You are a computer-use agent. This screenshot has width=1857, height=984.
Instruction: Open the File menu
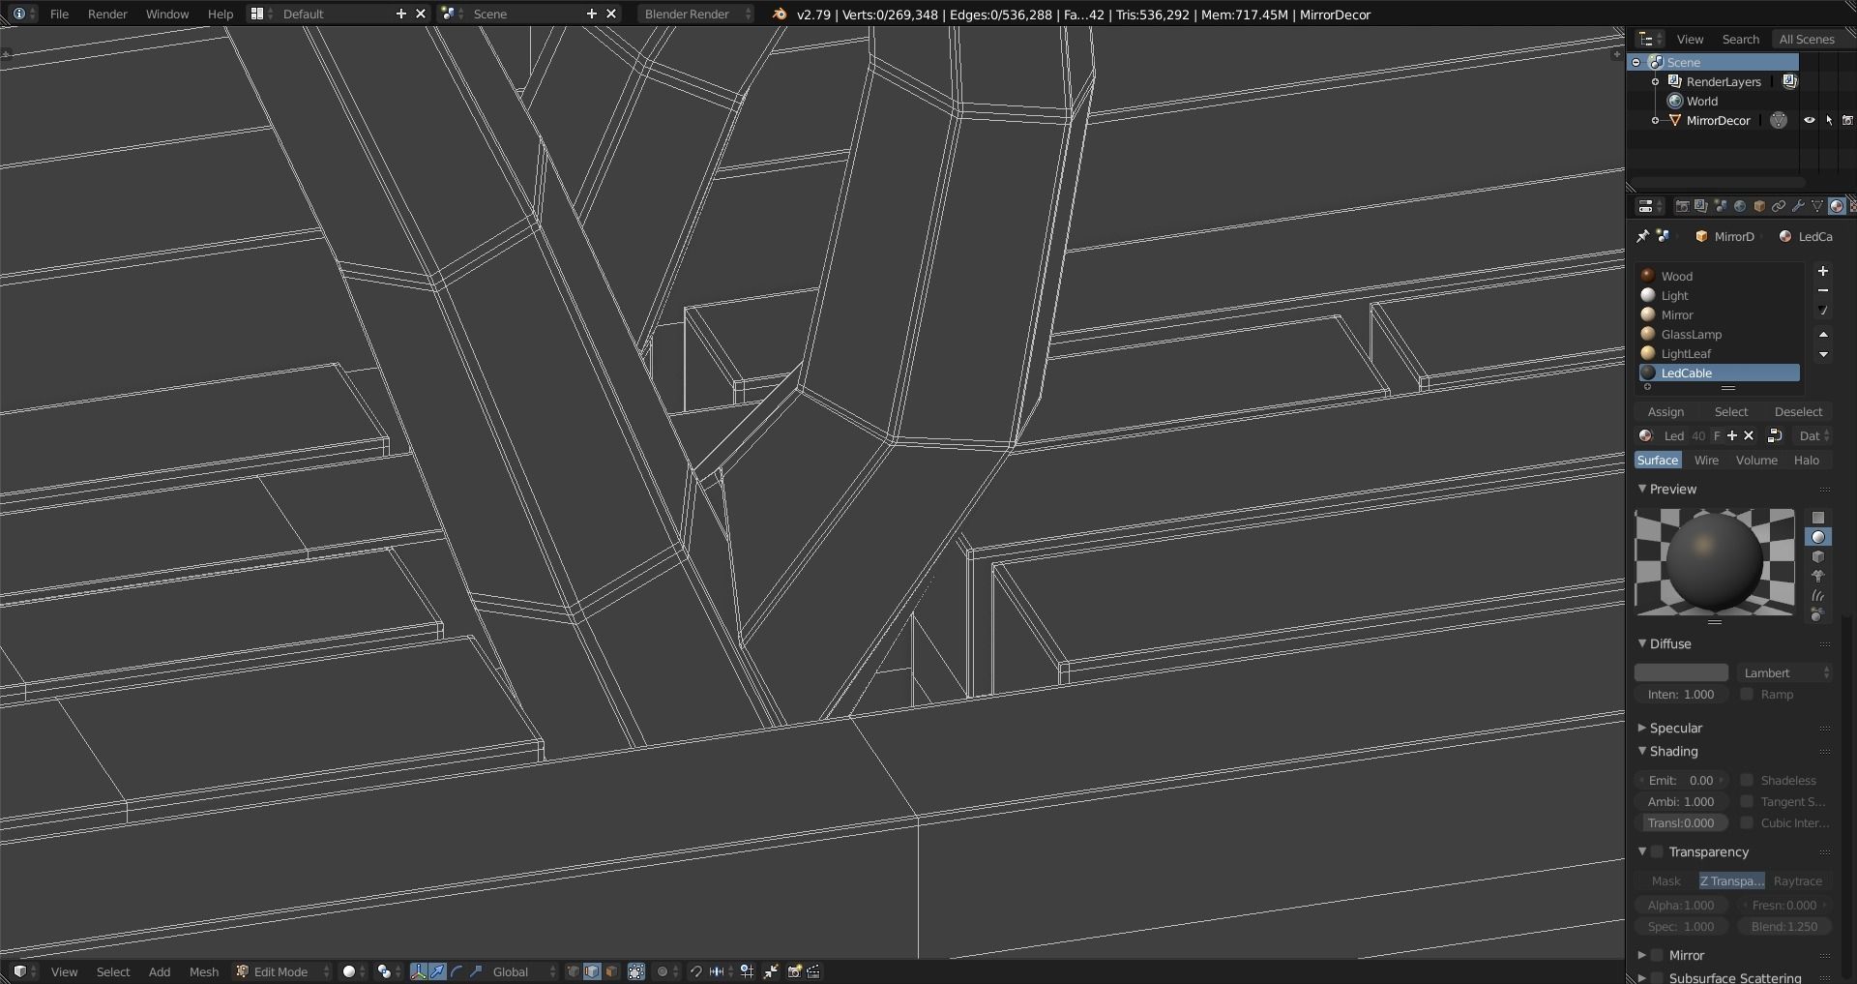click(x=59, y=14)
